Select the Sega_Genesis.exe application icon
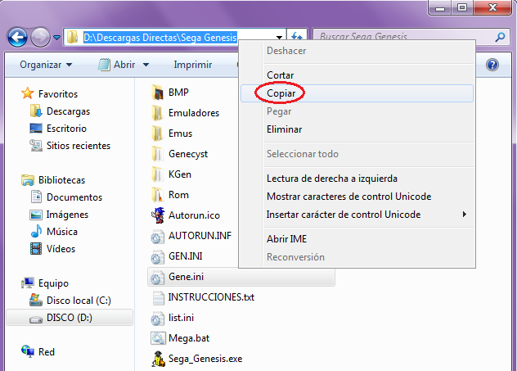Viewport: 517px width, 371px height. [158, 359]
